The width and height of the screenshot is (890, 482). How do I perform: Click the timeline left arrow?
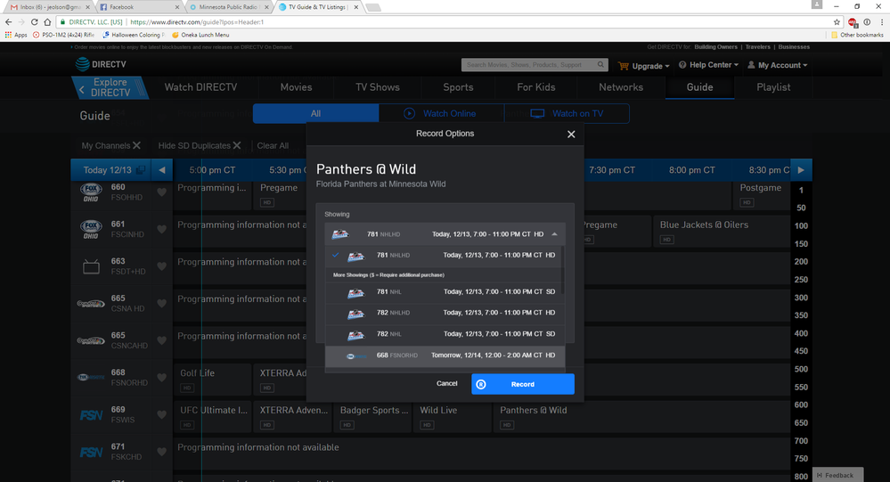click(x=162, y=170)
